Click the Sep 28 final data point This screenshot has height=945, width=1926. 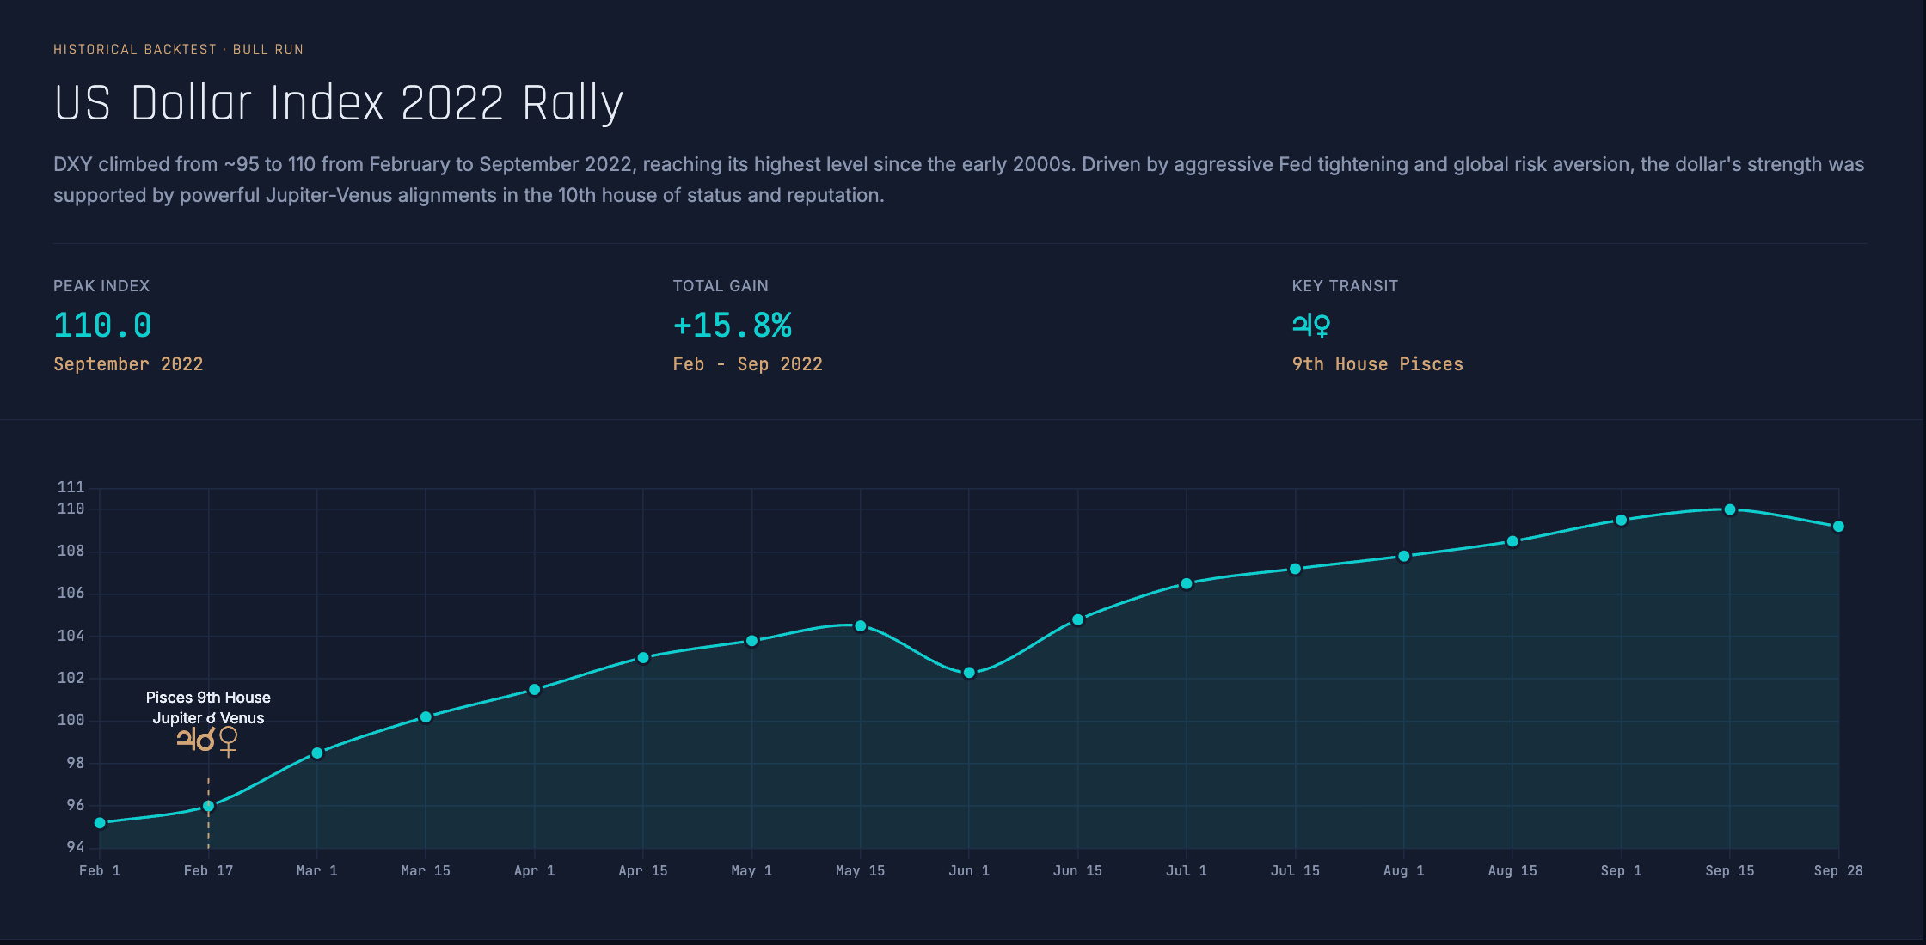[x=1838, y=527]
